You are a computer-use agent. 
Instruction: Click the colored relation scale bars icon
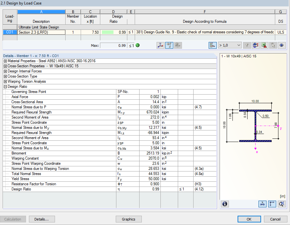(213, 46)
